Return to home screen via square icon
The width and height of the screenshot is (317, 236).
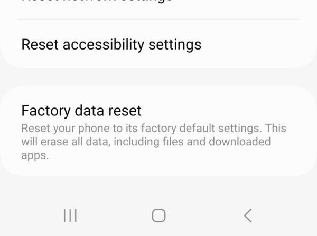pyautogui.click(x=158, y=215)
